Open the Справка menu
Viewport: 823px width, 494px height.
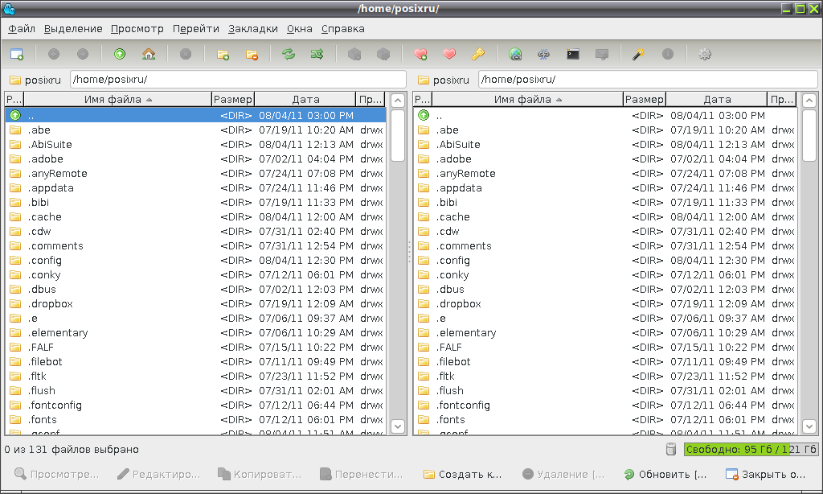(x=342, y=29)
